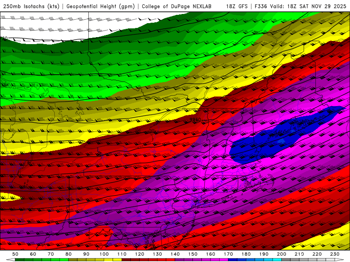
Task: Click the legend value 150
Action: 192,254
